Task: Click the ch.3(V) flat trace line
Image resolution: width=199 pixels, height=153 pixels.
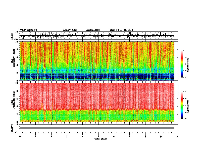Action: point(97,128)
